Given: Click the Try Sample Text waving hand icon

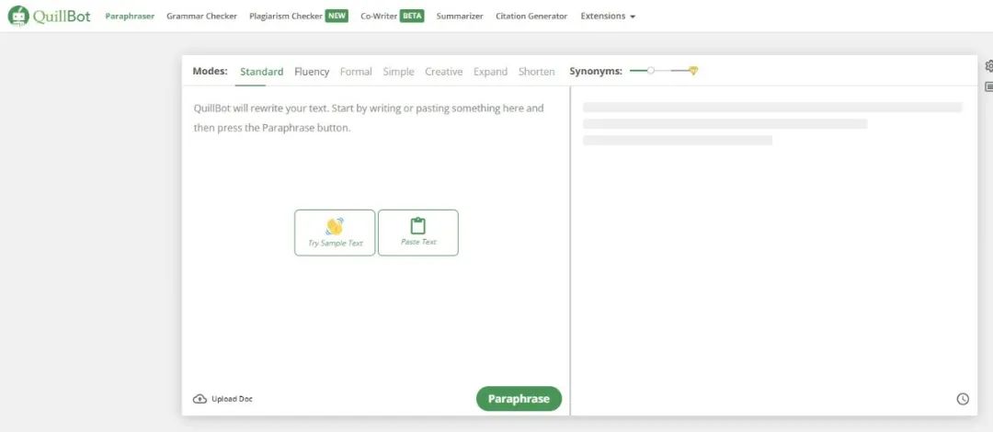Looking at the screenshot, I should (x=335, y=226).
